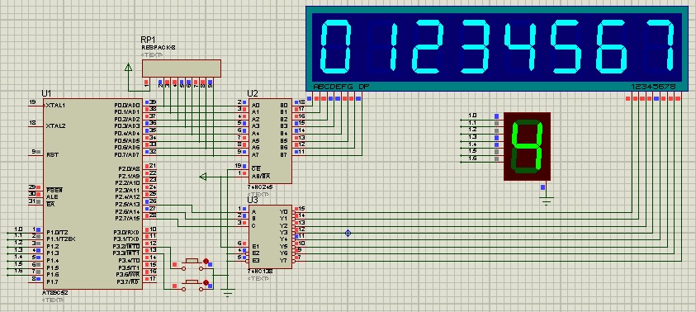Toggle the upper push button on P3.2
The height and width of the screenshot is (312, 696).
(192, 262)
